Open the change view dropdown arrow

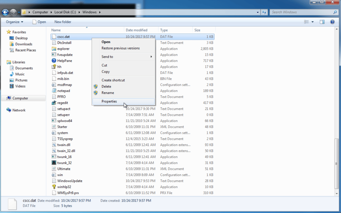pos(312,22)
